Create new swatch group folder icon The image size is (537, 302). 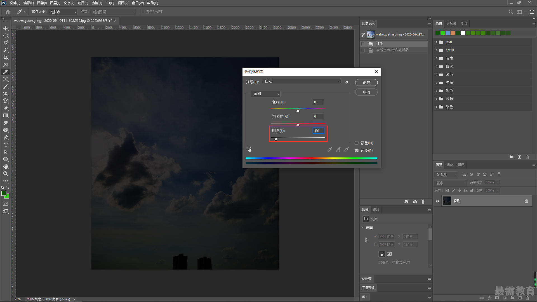tap(511, 157)
